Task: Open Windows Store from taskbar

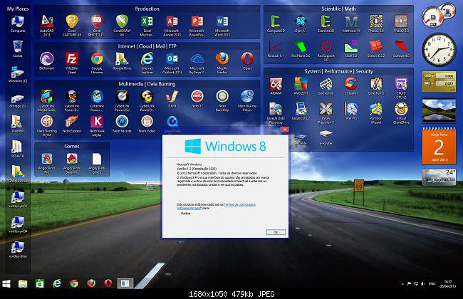Action: pyautogui.click(x=40, y=283)
